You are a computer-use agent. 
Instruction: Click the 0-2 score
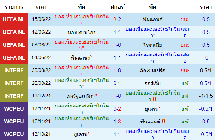[x=117, y=108]
